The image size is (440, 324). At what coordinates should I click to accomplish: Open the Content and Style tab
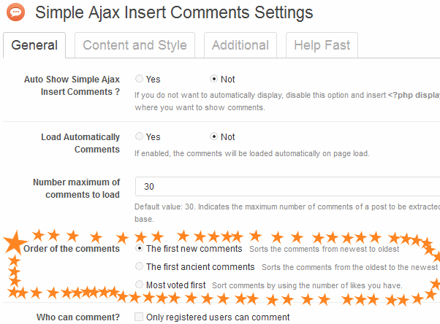[134, 45]
